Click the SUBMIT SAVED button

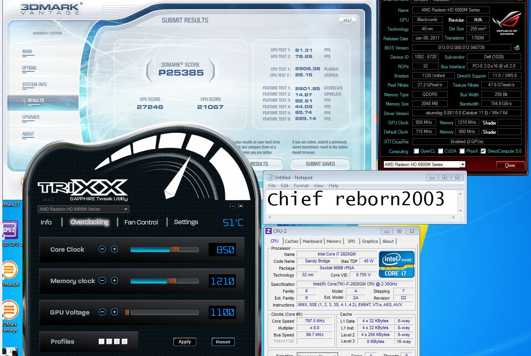pos(320,164)
